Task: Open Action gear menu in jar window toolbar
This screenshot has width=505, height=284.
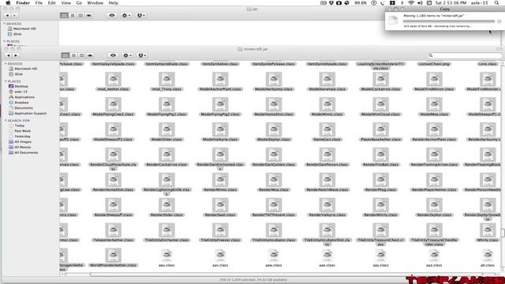Action: click(126, 15)
